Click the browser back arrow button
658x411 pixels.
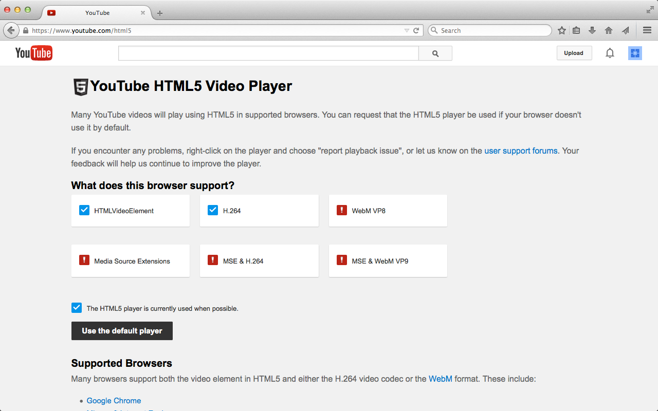coord(11,30)
